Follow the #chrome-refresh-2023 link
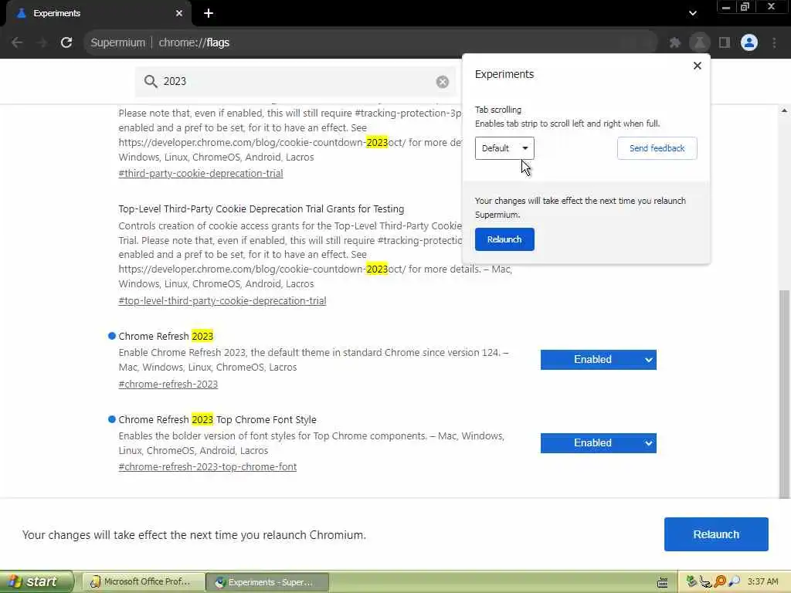The width and height of the screenshot is (791, 593). 168,385
